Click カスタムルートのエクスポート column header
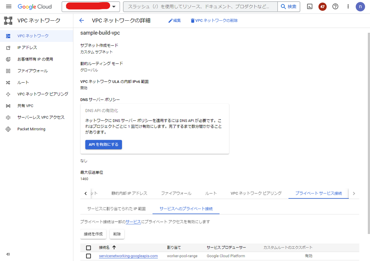This screenshot has width=370, height=261. (x=288, y=247)
